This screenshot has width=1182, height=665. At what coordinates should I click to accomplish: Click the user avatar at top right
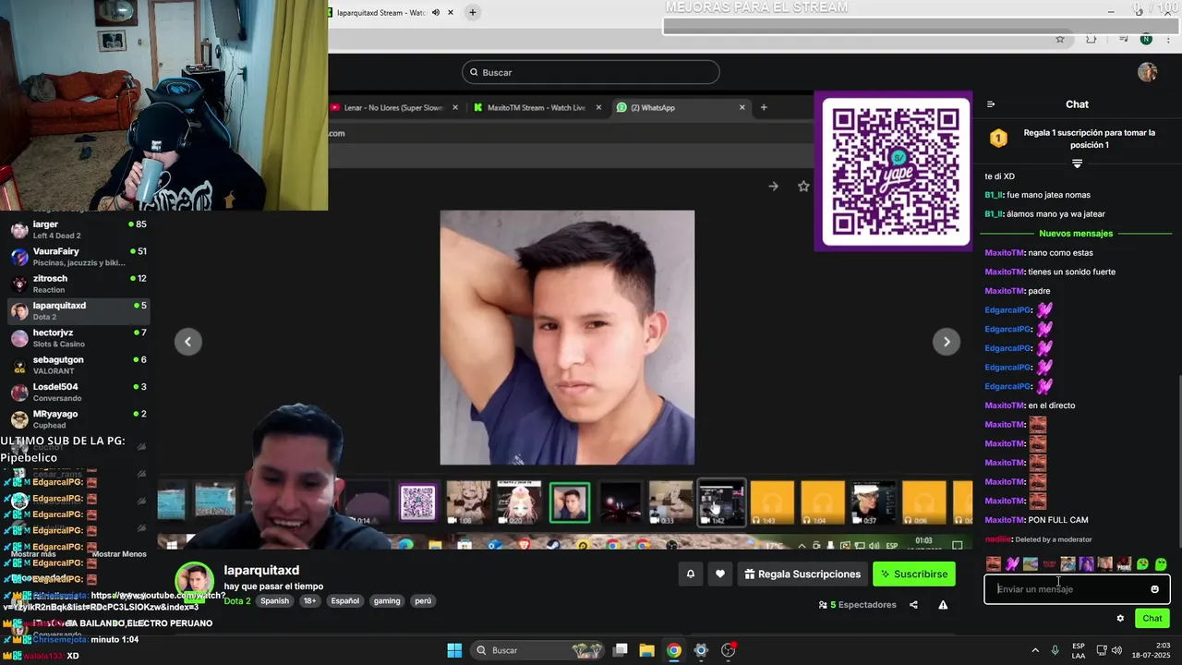click(1147, 72)
